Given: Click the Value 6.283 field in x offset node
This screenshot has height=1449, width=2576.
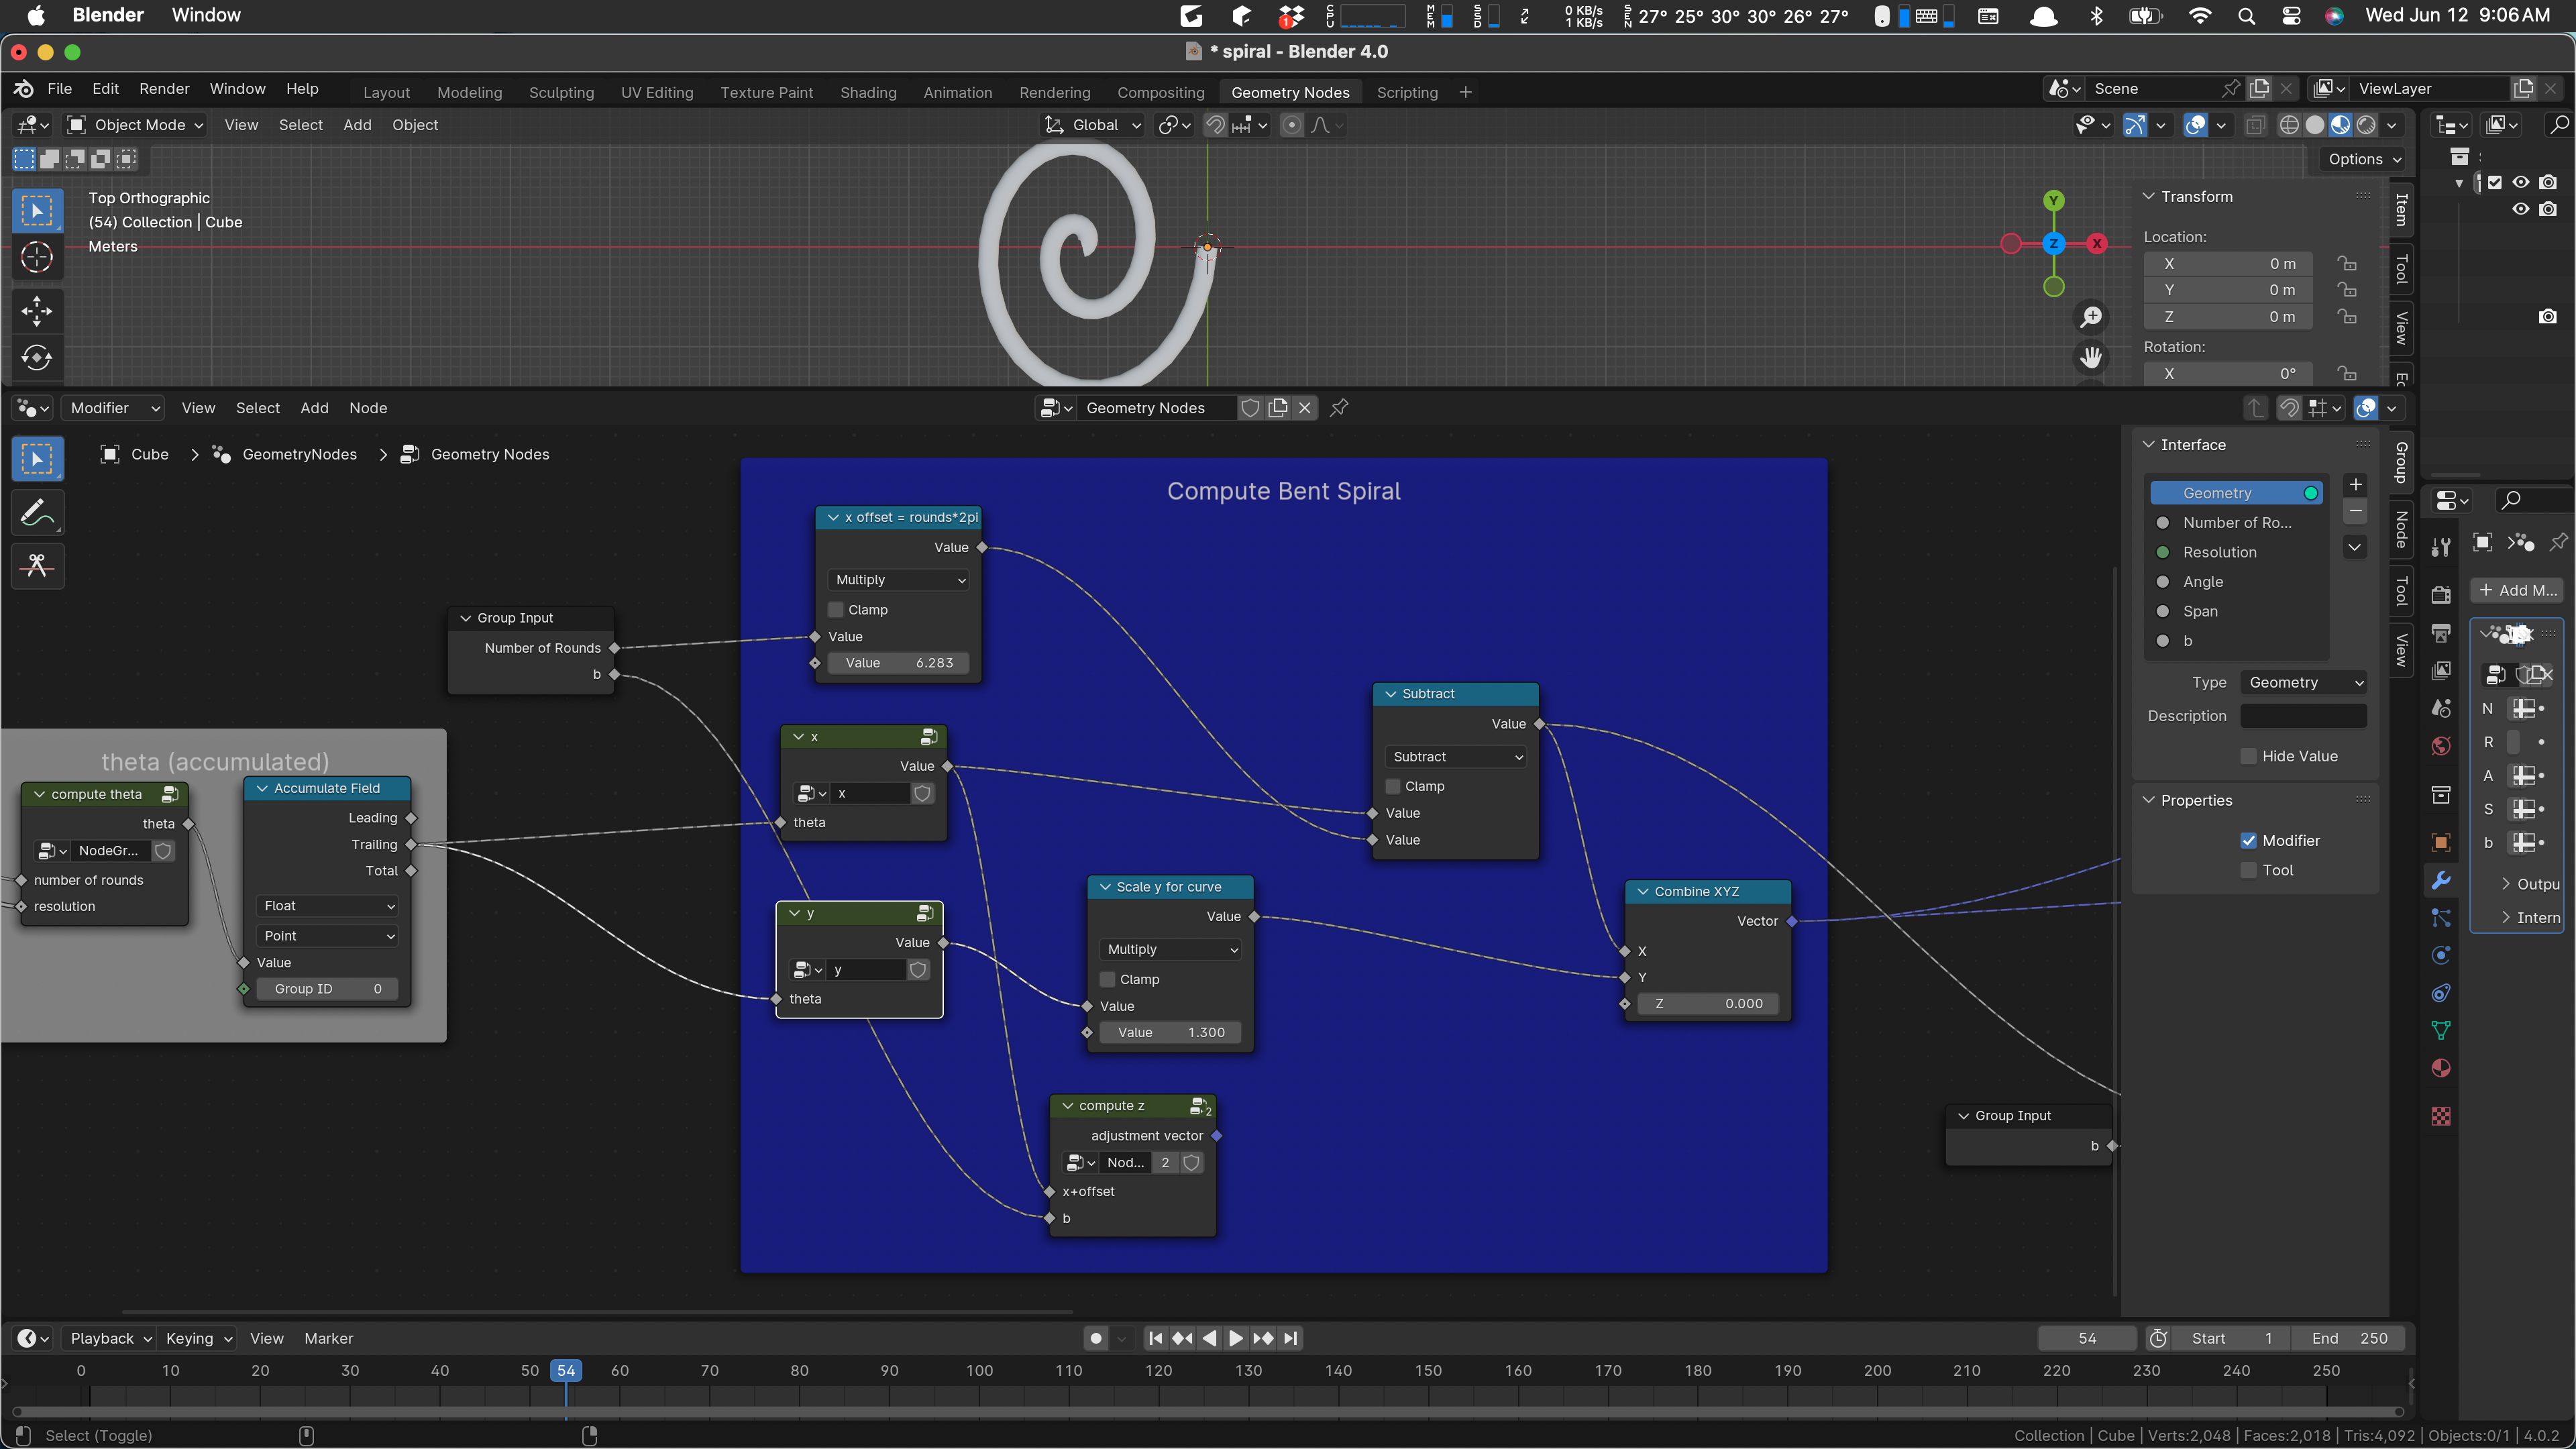Looking at the screenshot, I should pyautogui.click(x=898, y=663).
